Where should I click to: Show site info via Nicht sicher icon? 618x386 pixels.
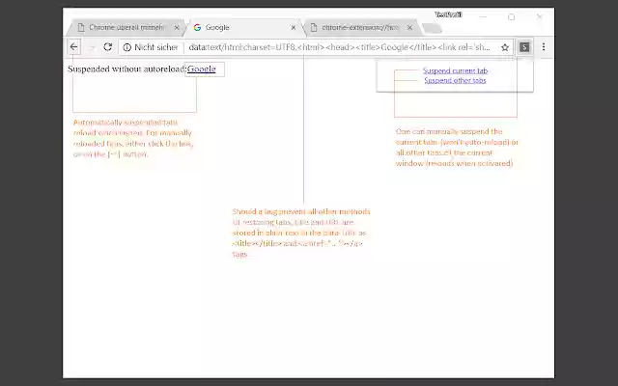click(x=126, y=47)
